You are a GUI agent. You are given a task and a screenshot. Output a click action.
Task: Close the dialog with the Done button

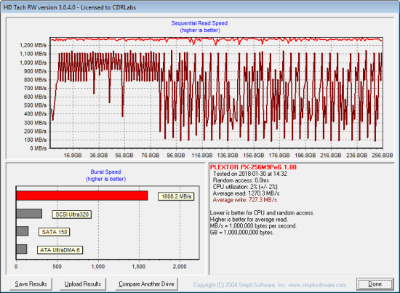375,284
